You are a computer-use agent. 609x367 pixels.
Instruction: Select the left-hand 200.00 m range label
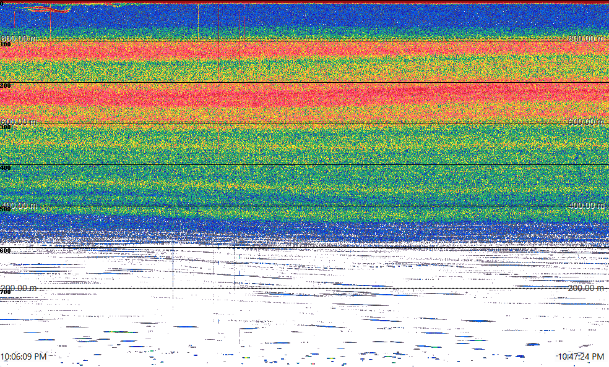[19, 287]
